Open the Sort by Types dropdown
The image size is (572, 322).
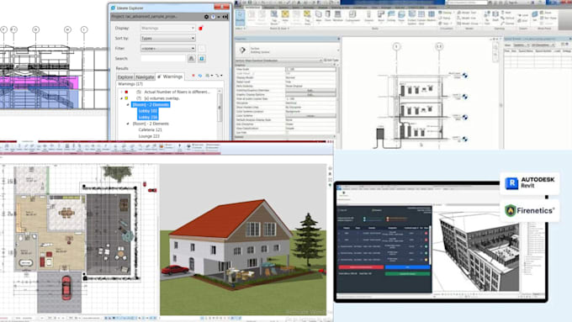pyautogui.click(x=168, y=39)
